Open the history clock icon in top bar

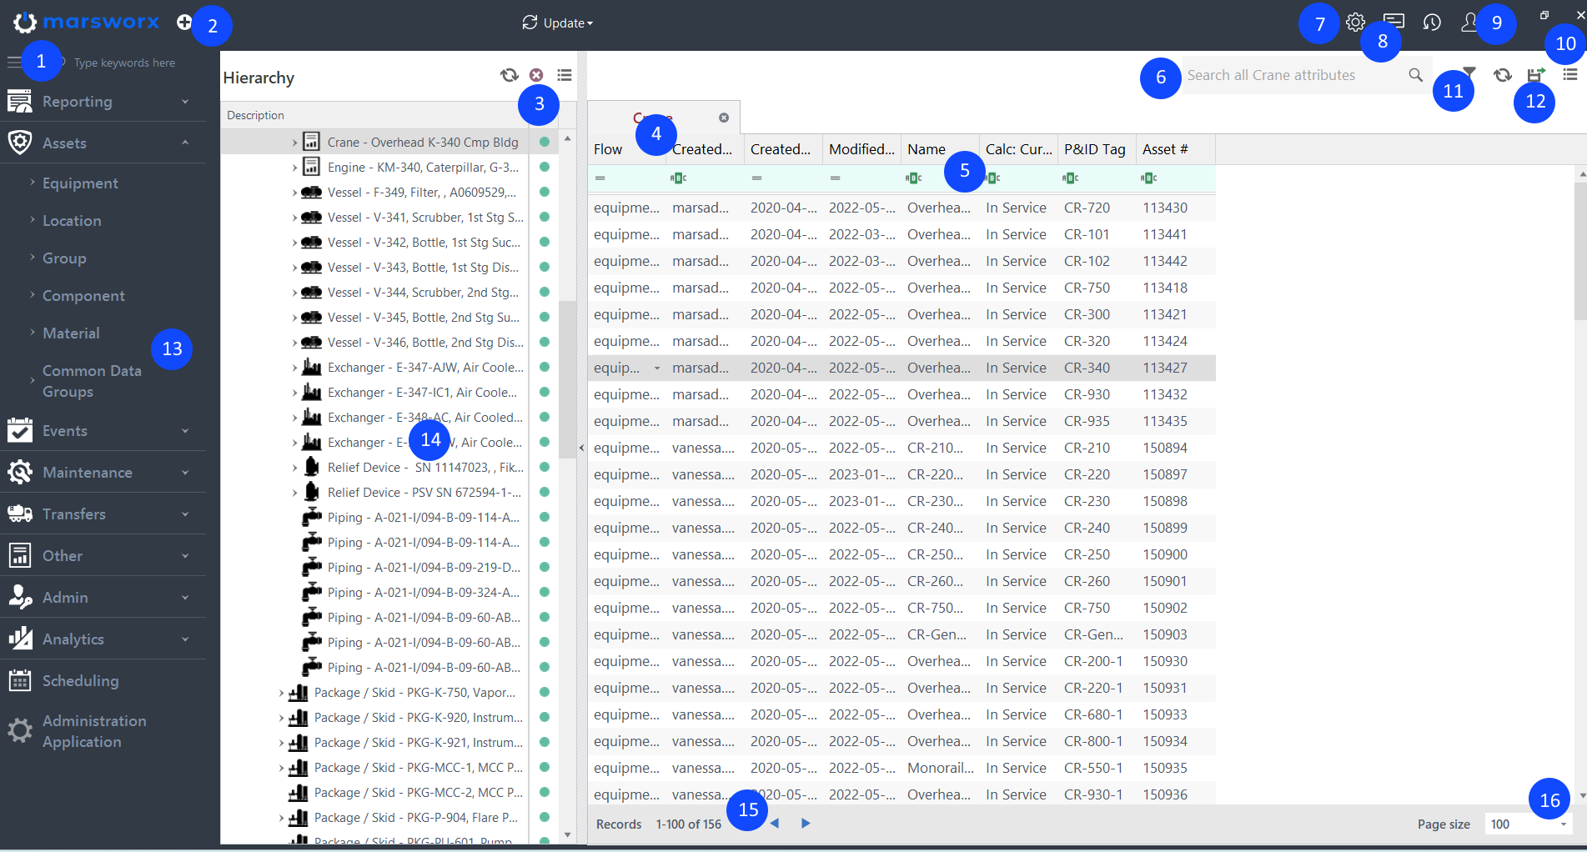pyautogui.click(x=1432, y=23)
